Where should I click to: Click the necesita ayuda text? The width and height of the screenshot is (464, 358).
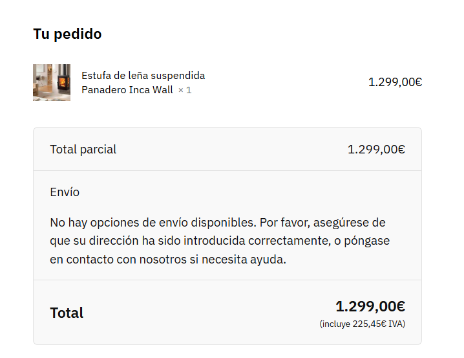(x=244, y=260)
